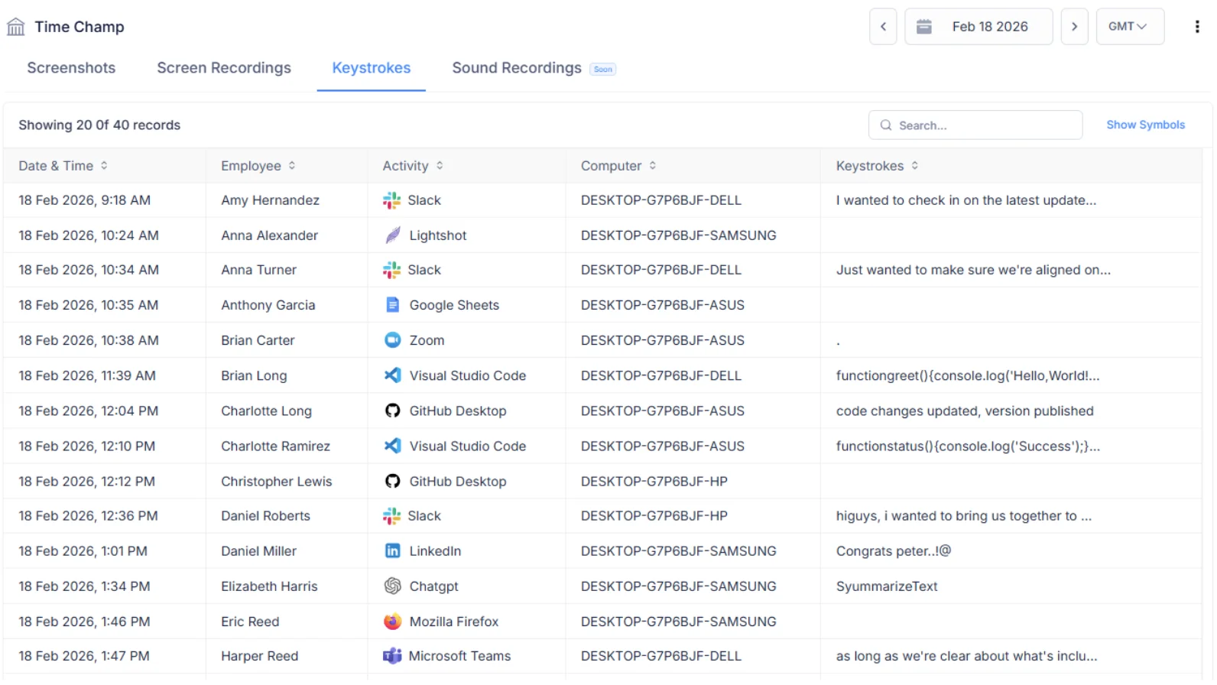
Task: Click Zoom icon in Brian Carter row
Action: tap(392, 340)
